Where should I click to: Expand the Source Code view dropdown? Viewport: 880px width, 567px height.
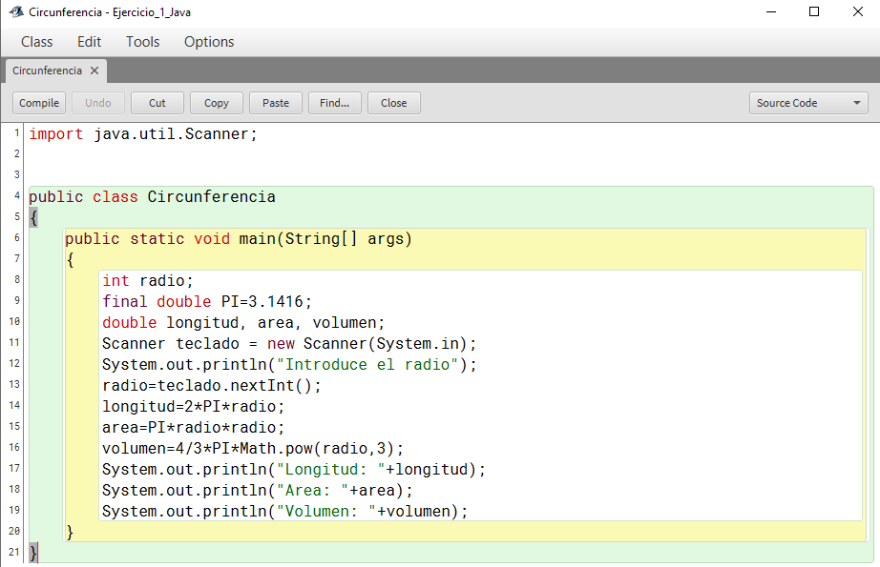[x=808, y=103]
